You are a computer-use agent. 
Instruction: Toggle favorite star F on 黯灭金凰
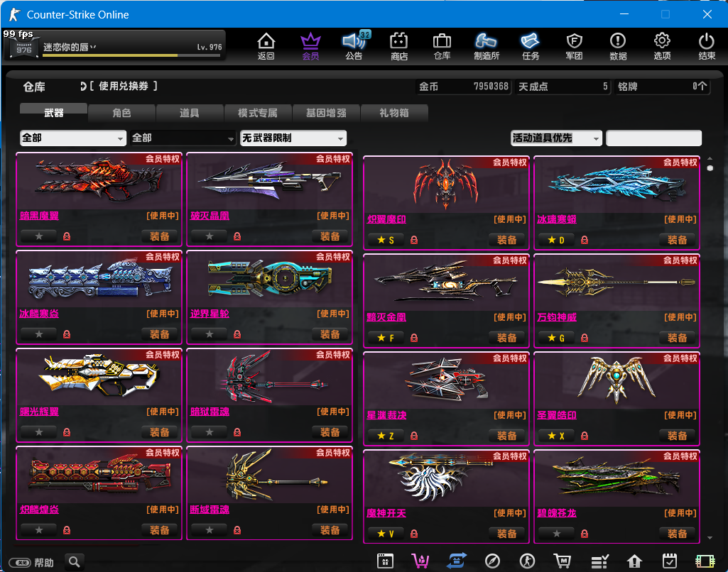click(x=386, y=338)
